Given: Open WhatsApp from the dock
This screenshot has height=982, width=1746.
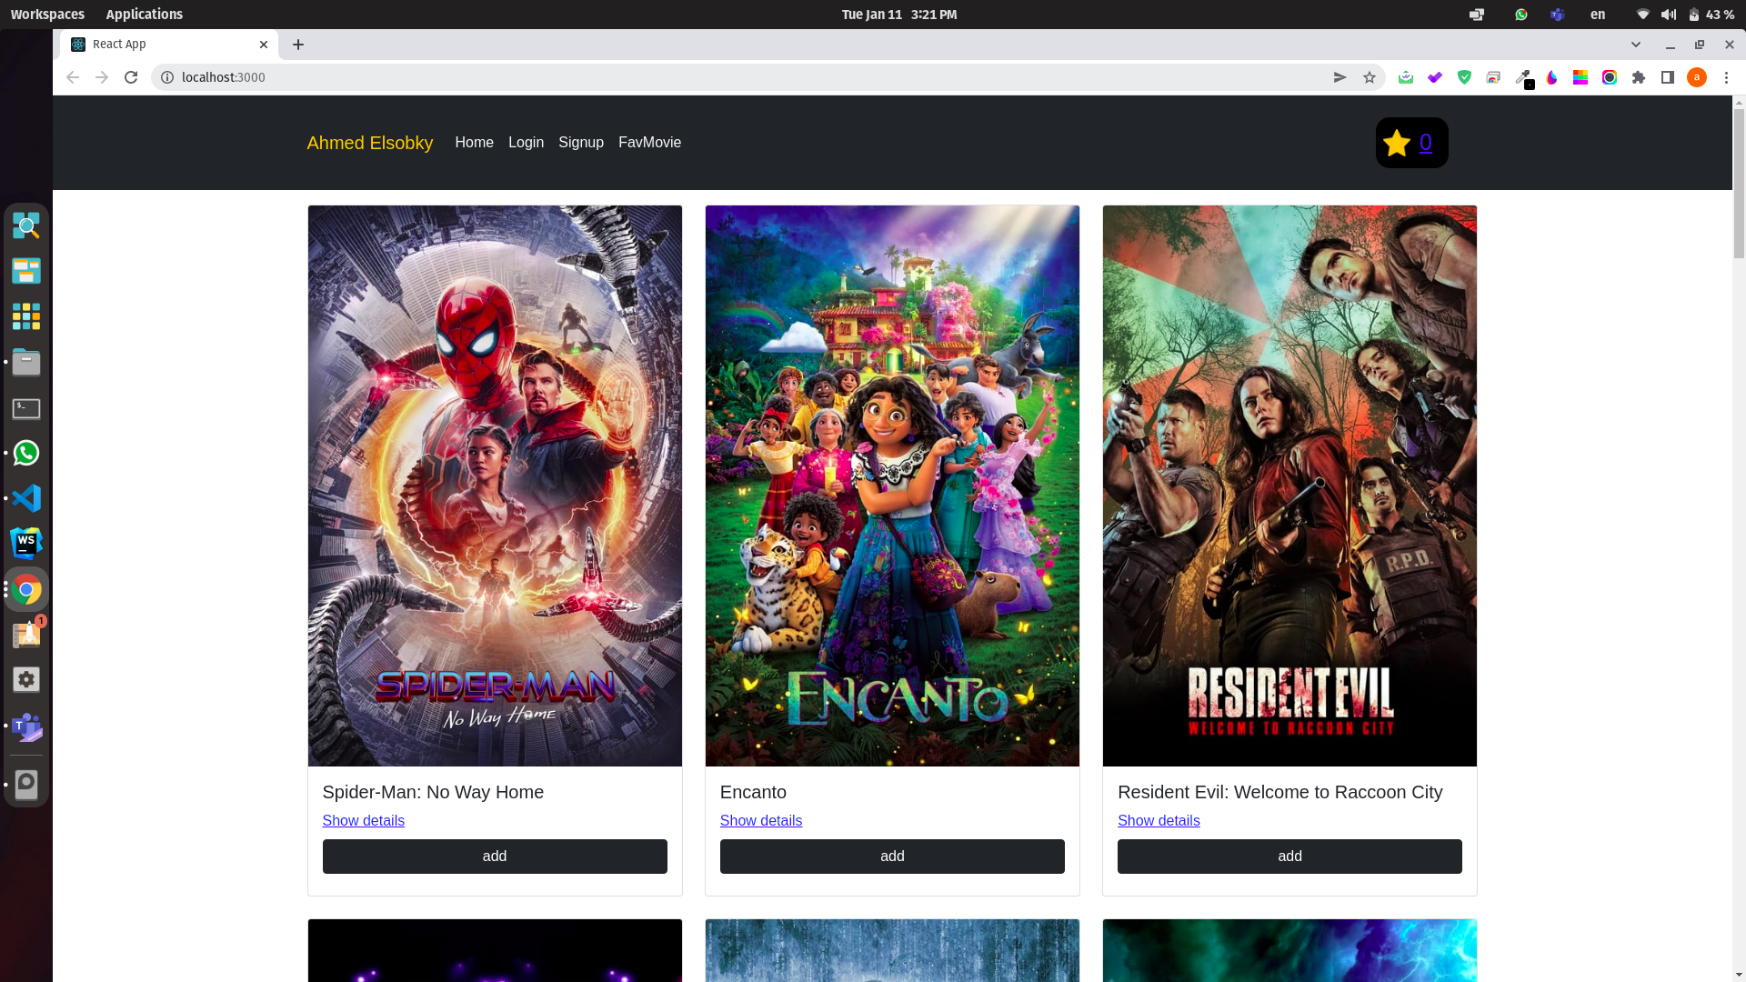Looking at the screenshot, I should point(26,453).
